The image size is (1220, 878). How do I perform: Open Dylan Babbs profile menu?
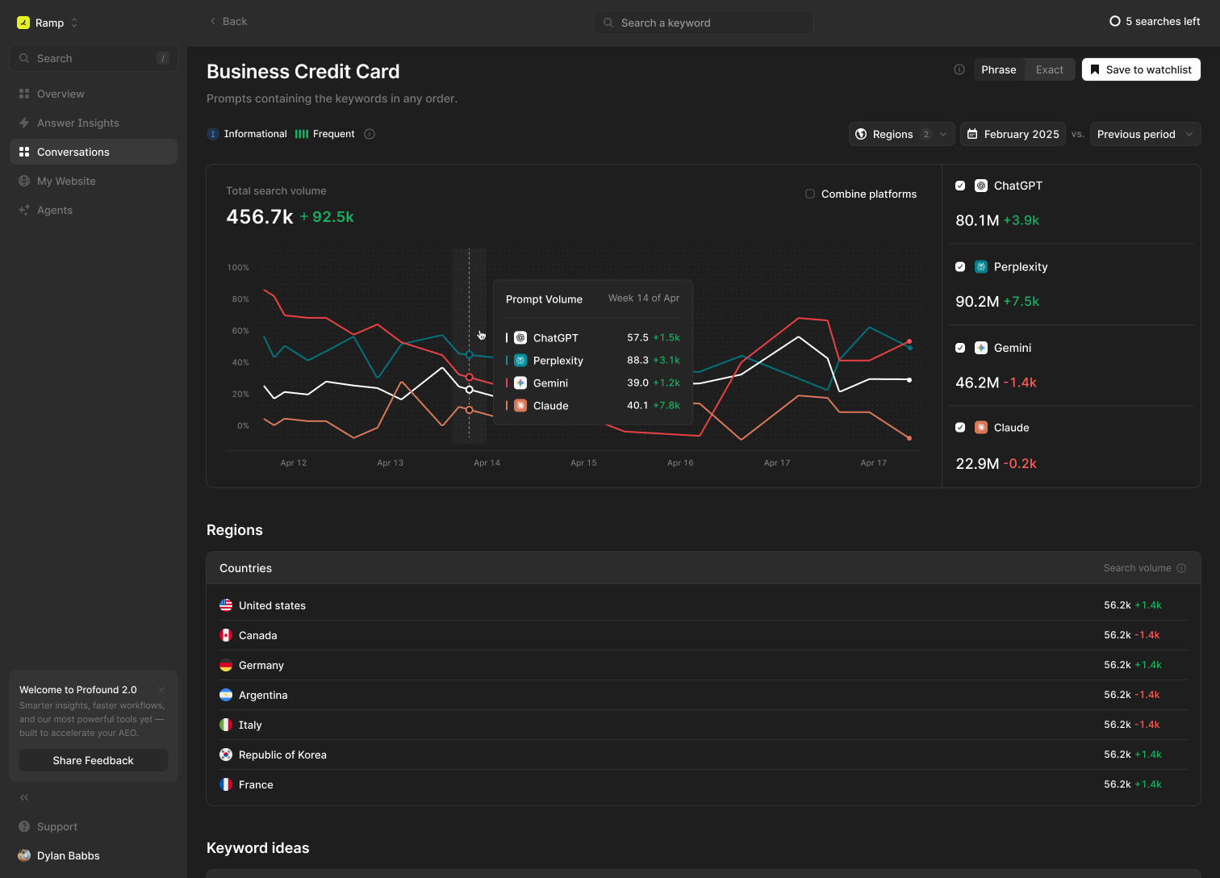tap(94, 855)
